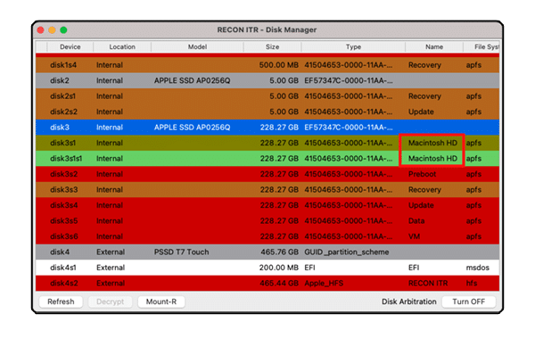
Task: Click the 465.76 GB size cell
Action: (279, 252)
